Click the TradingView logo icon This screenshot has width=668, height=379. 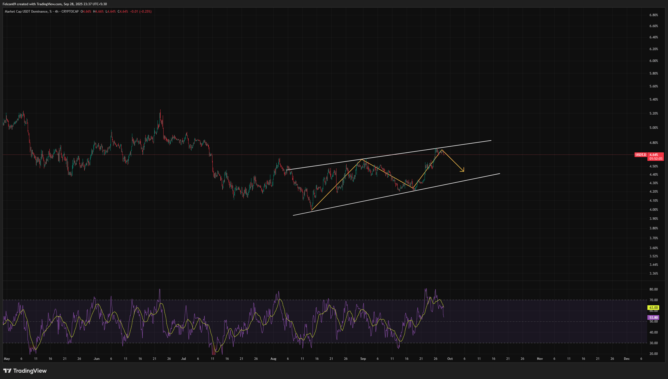[7, 371]
